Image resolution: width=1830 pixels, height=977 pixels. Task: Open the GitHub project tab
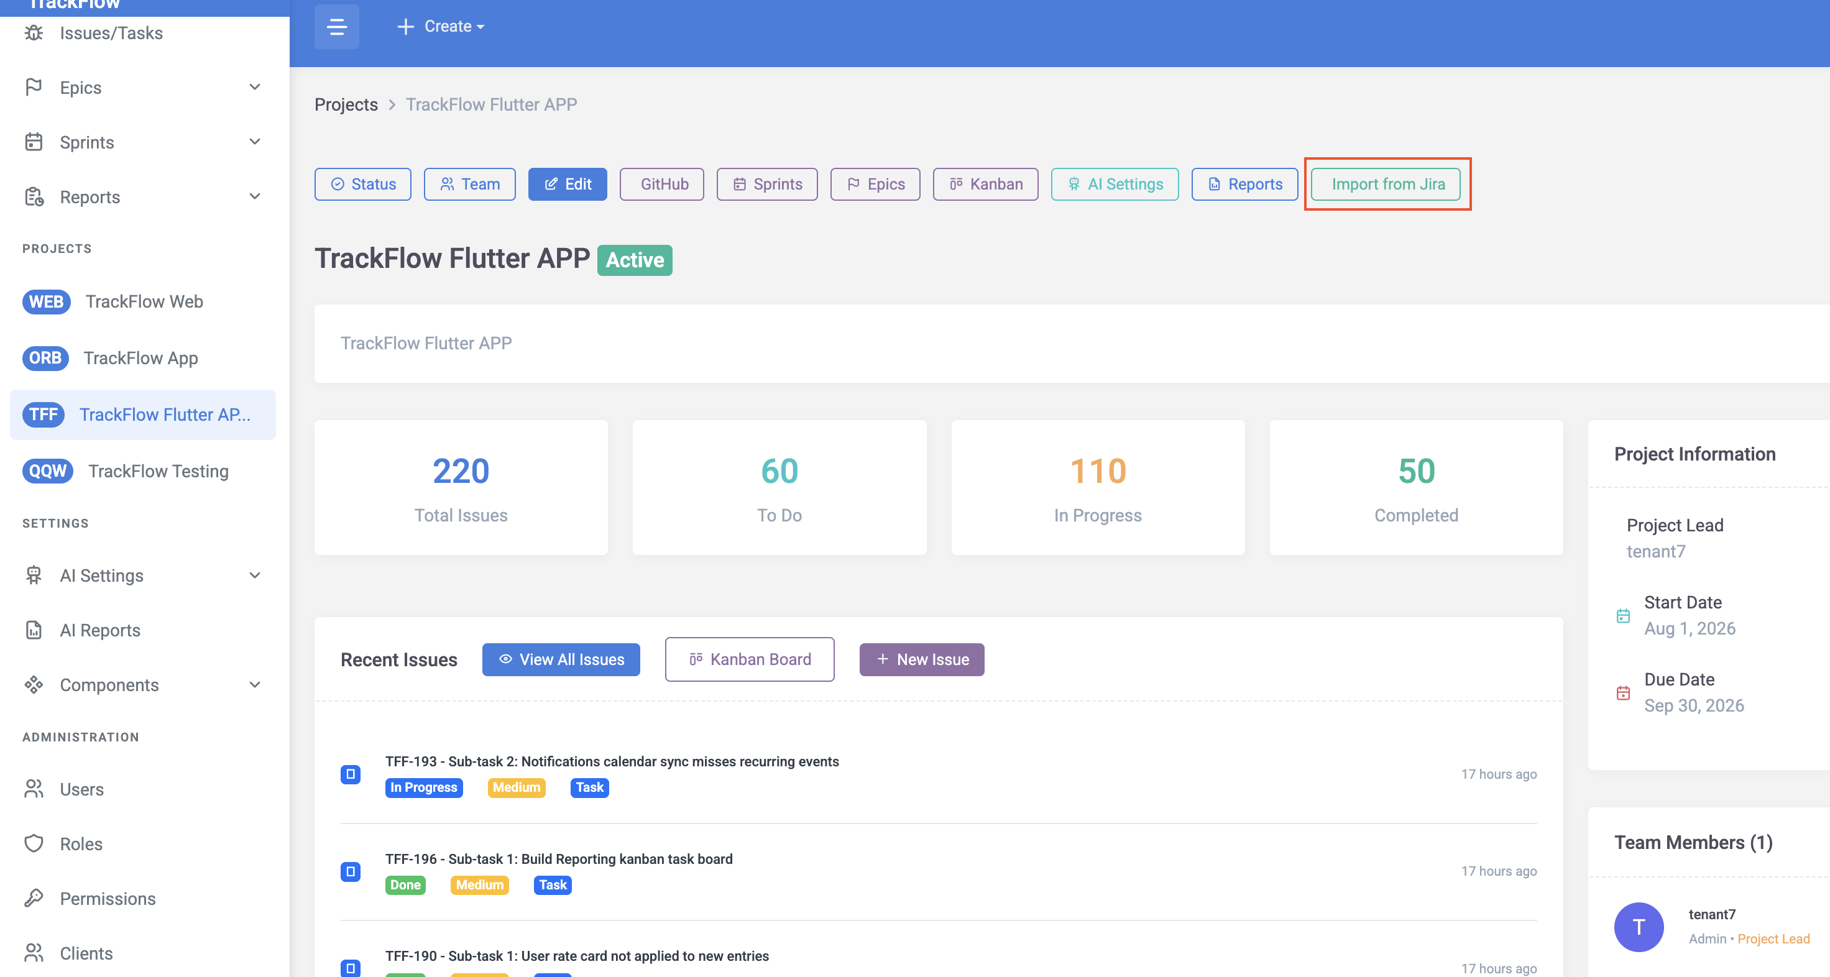pyautogui.click(x=661, y=184)
